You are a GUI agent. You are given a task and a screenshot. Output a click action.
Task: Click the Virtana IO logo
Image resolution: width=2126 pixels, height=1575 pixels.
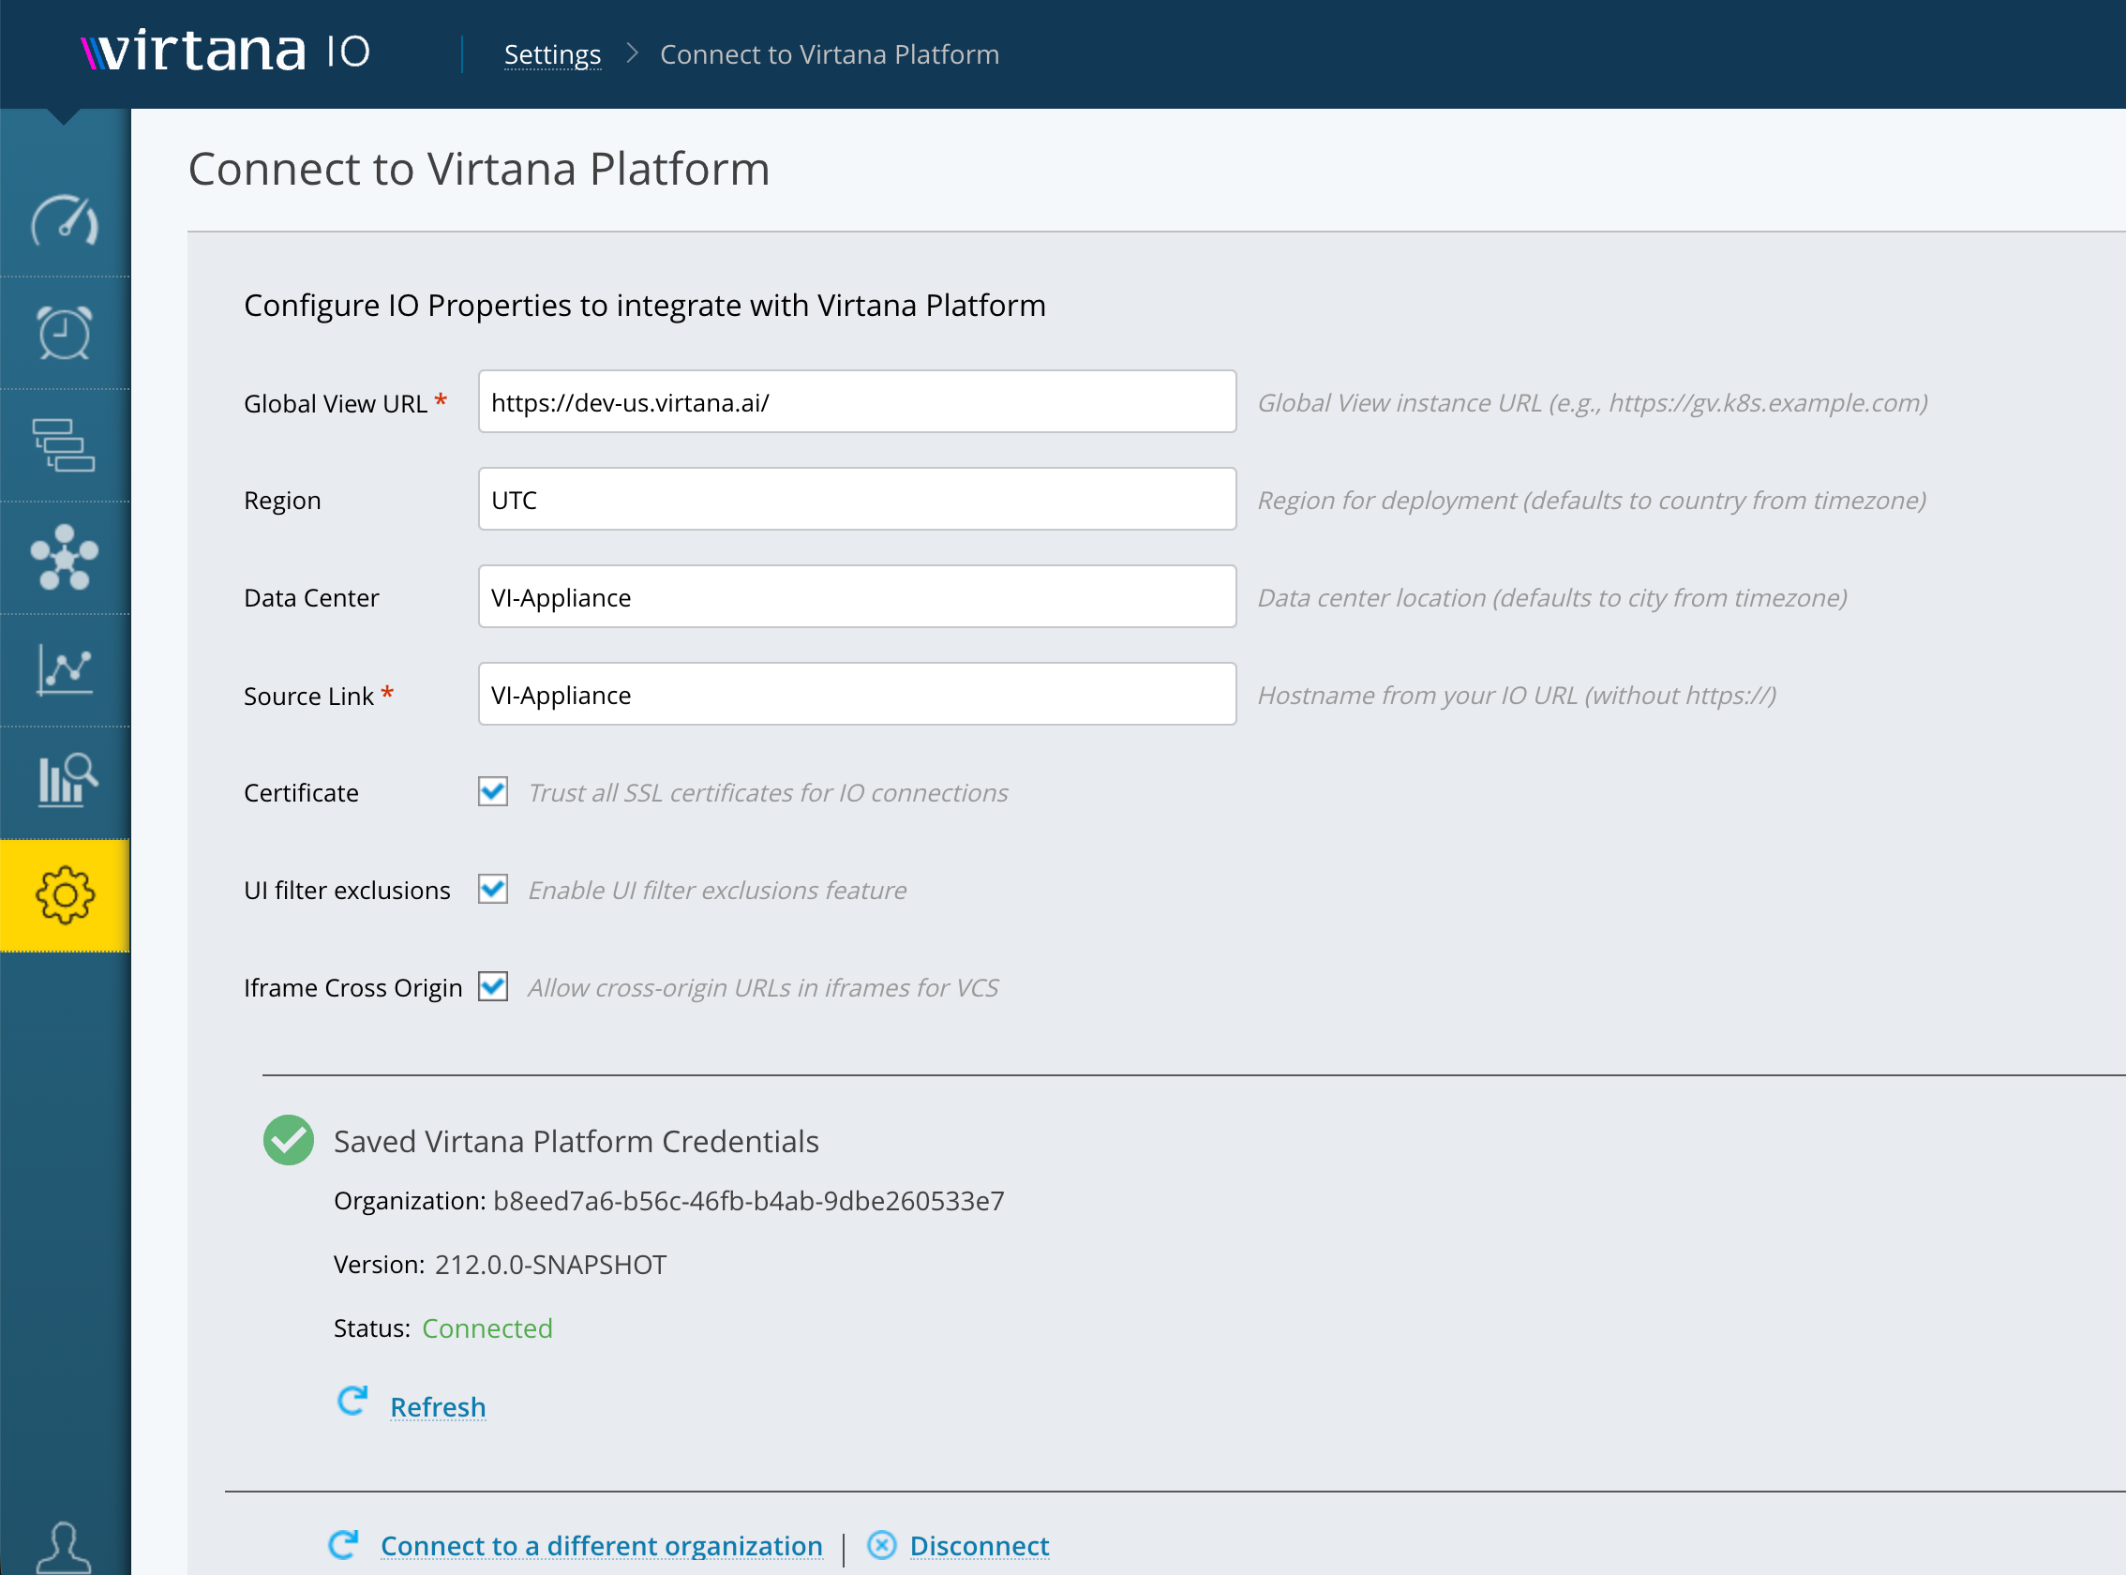coord(226,52)
